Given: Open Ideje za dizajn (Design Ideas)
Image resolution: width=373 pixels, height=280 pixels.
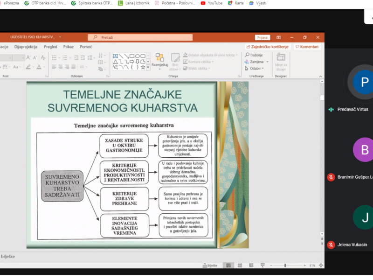Looking at the screenshot, I should click(281, 63).
